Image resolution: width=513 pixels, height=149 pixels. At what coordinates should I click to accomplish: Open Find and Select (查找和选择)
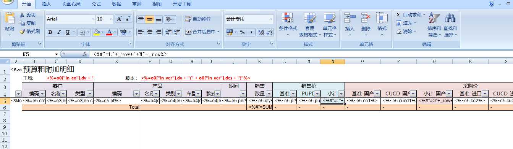tap(450, 25)
